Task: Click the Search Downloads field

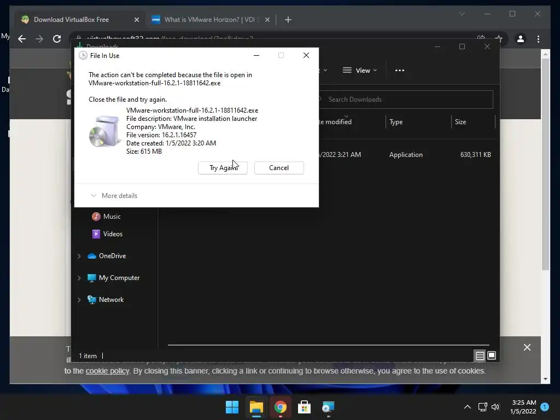Action: [x=406, y=100]
